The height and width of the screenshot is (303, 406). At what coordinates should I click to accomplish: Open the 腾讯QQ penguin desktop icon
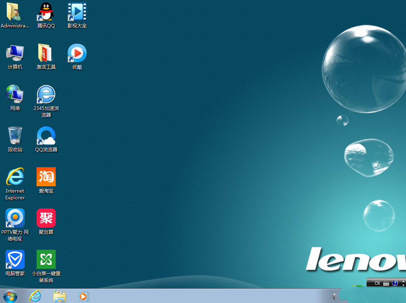click(46, 12)
